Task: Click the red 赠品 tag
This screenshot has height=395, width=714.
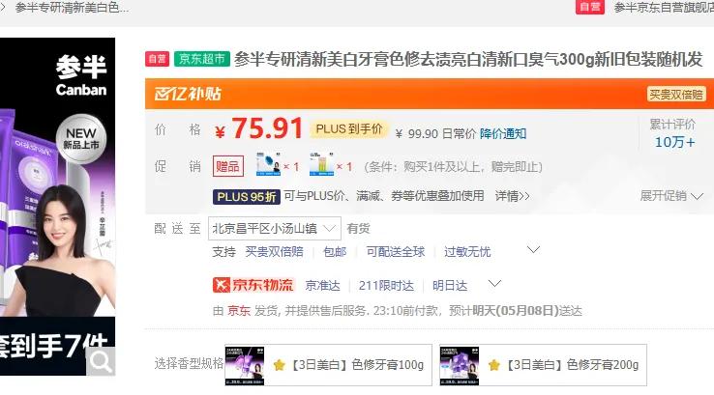Action: point(228,166)
